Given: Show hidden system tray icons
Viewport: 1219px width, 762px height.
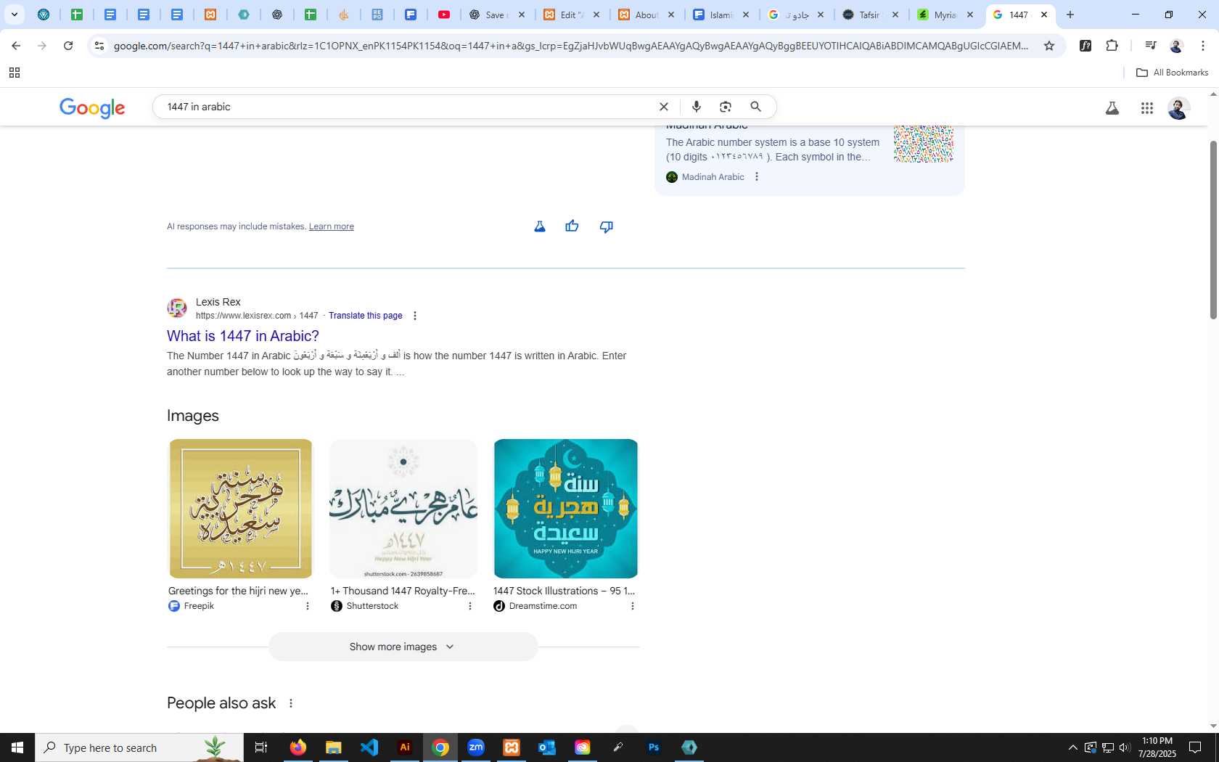Looking at the screenshot, I should 1072,747.
